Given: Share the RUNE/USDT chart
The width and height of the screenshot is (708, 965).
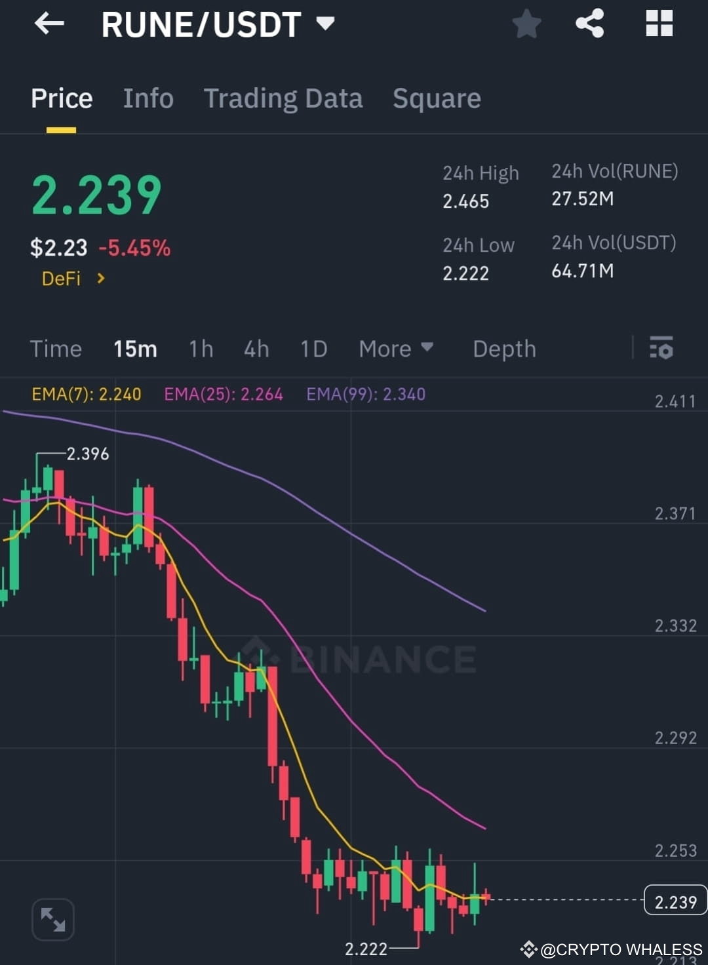Looking at the screenshot, I should (x=589, y=24).
